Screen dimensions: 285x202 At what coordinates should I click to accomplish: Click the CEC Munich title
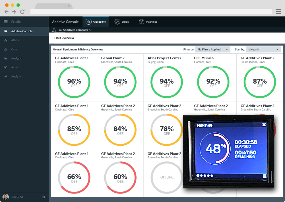click(204, 58)
